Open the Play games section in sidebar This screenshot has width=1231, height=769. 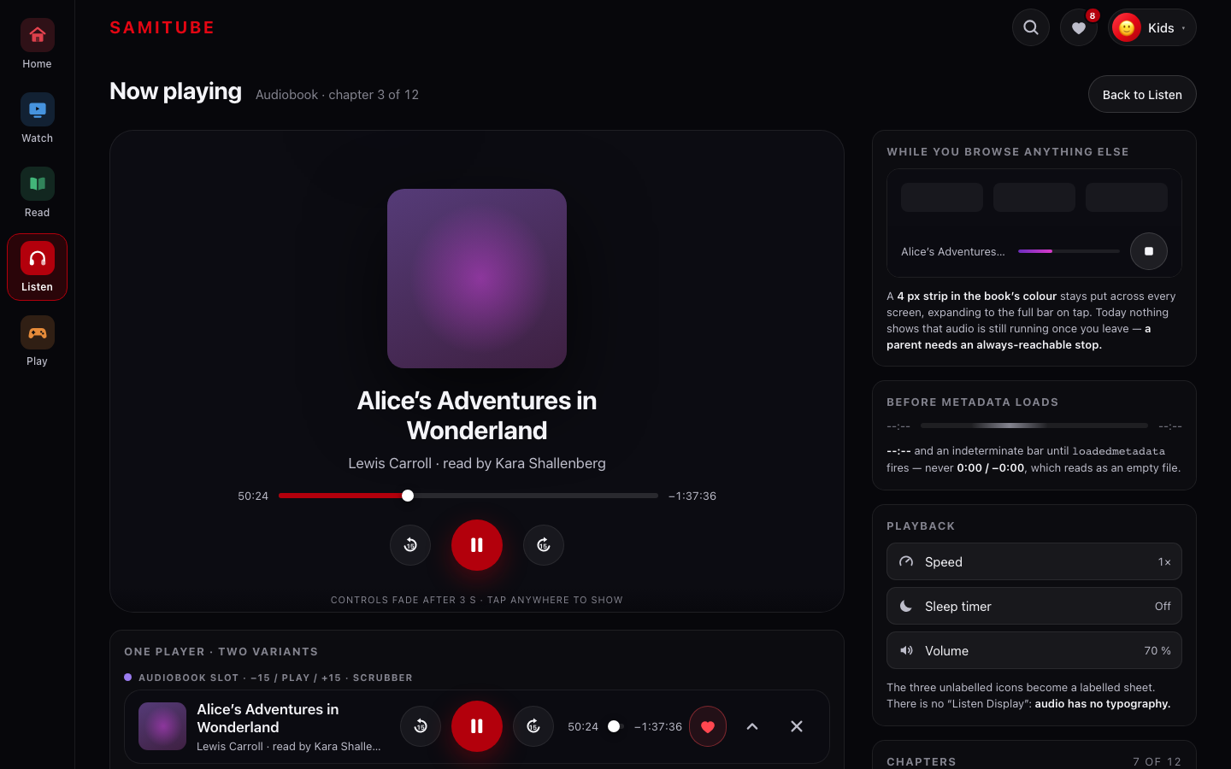click(x=37, y=342)
